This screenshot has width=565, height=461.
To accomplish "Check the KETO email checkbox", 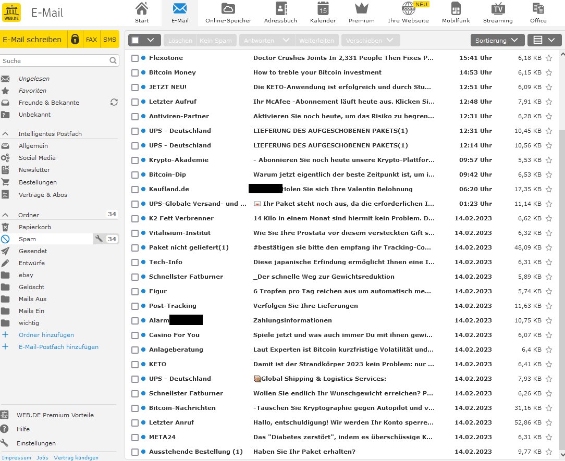I will (135, 365).
